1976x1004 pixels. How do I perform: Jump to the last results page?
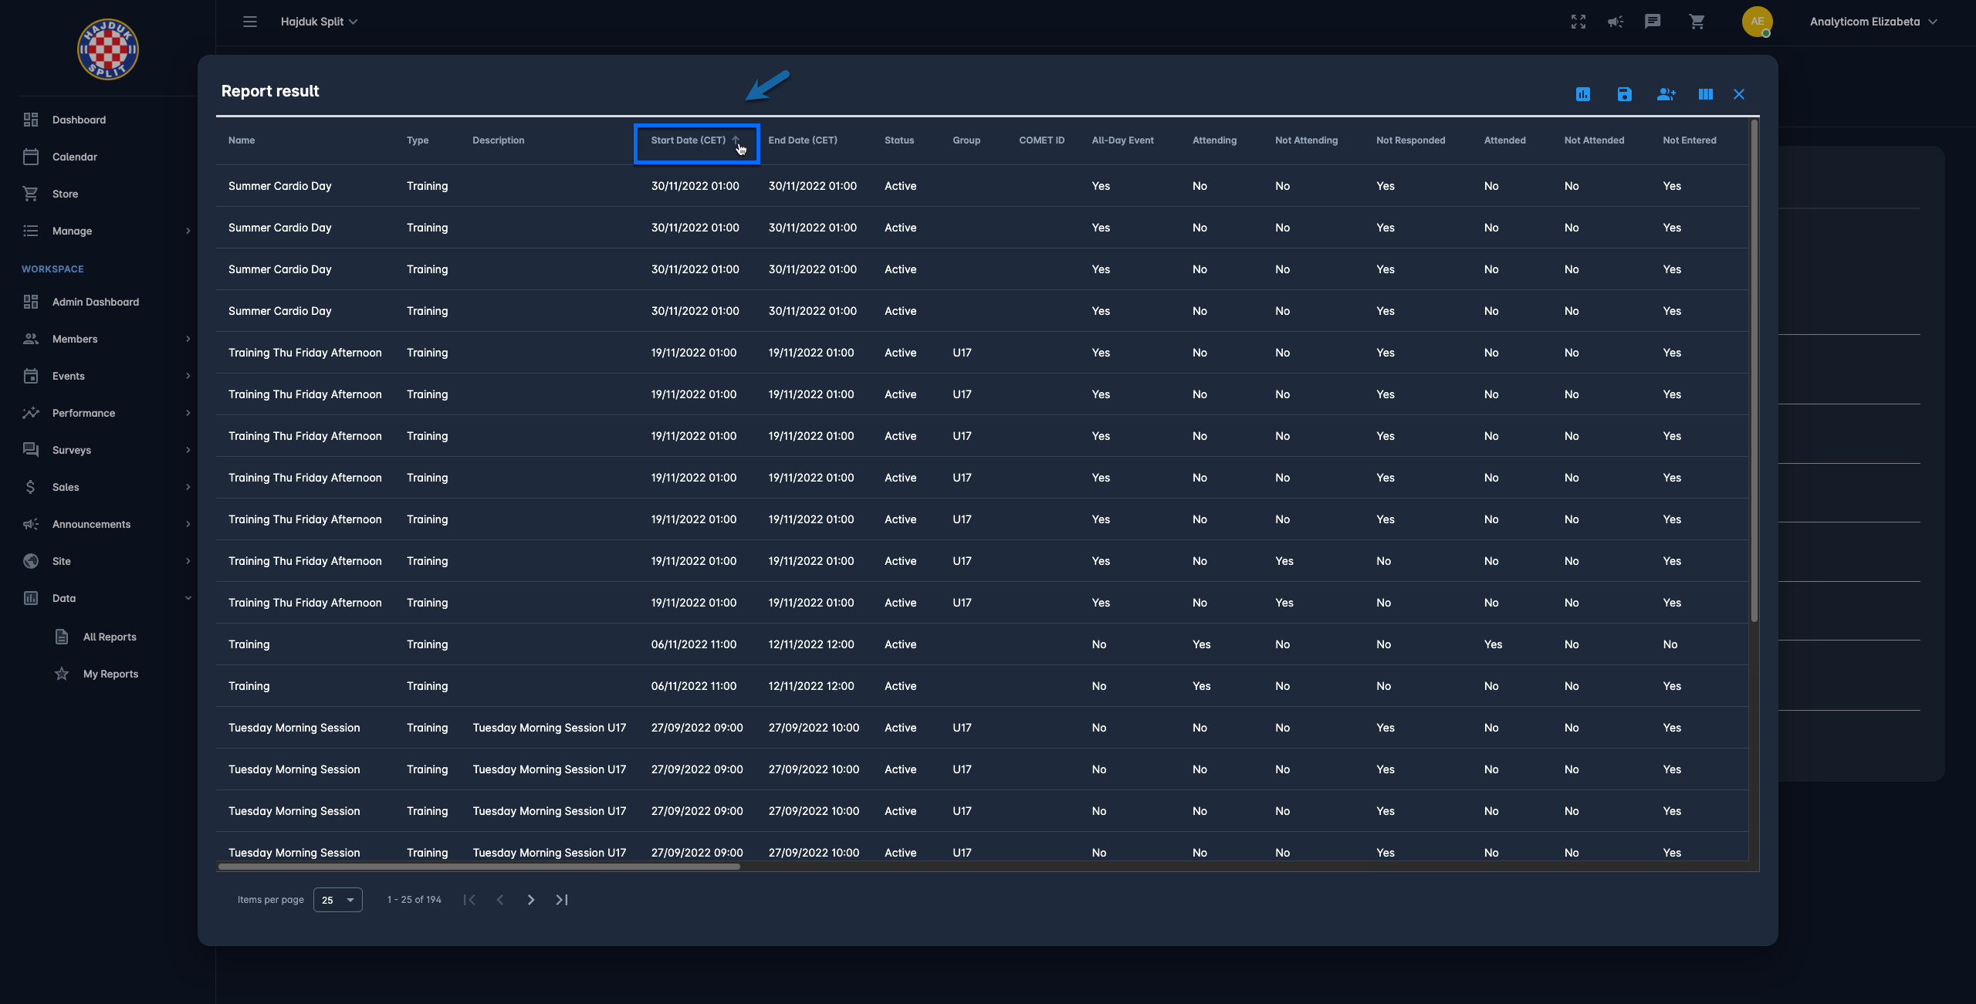coord(562,900)
